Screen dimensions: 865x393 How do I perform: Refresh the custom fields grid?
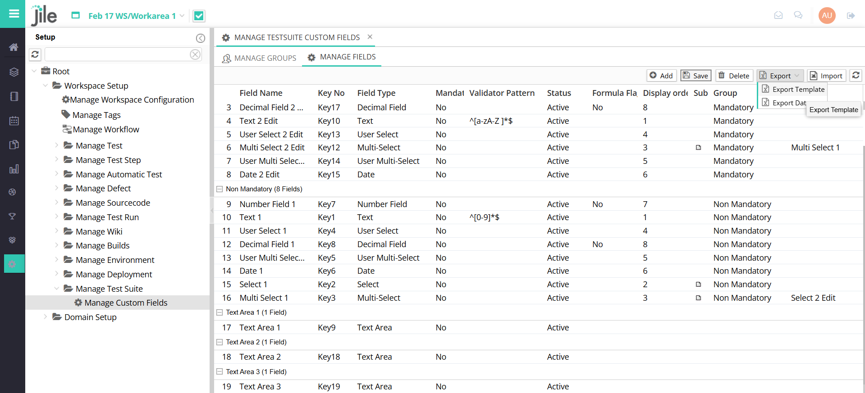(856, 75)
